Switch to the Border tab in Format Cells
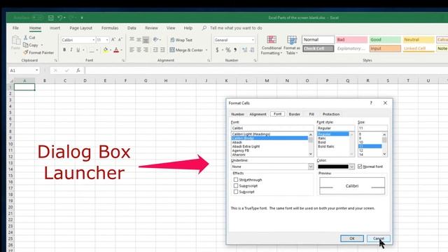Viewport: 448px width, 252px height. tap(294, 114)
